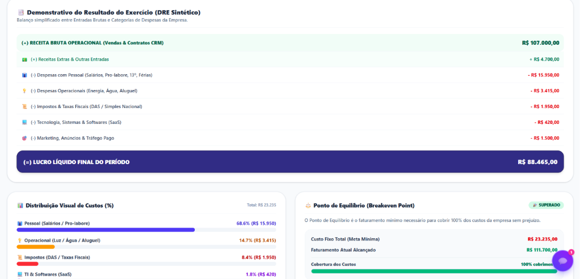Click the - R$ 1.500,00 value
580x279 pixels.
pos(545,138)
